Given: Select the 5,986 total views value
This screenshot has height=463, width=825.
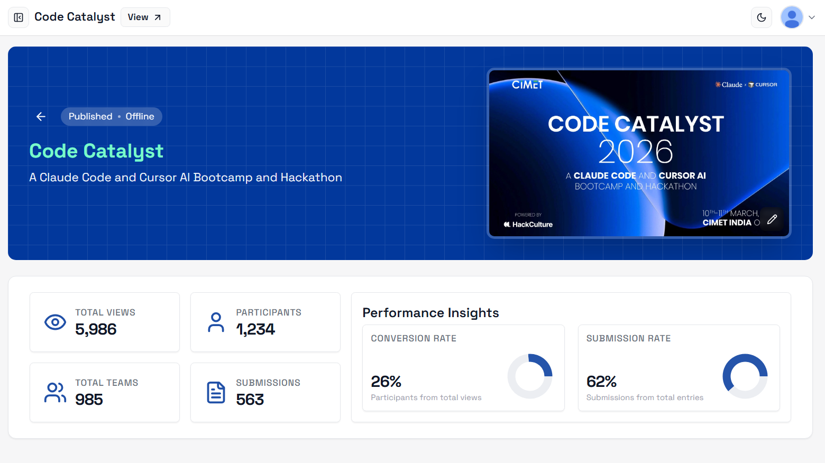Looking at the screenshot, I should pyautogui.click(x=96, y=329).
